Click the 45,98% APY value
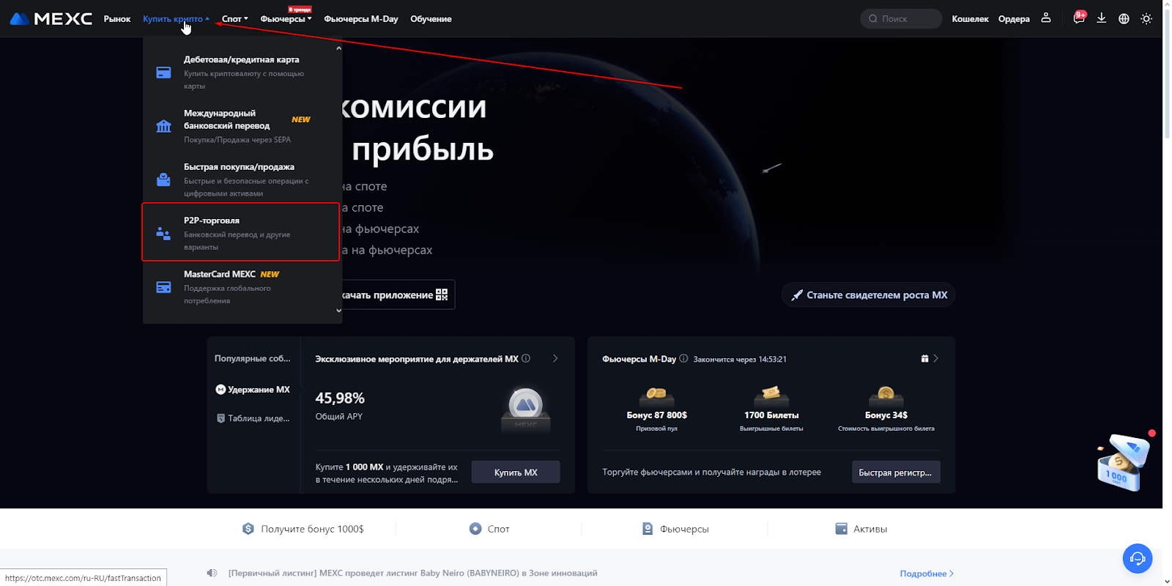Screen dimensions: 1172x586 340,398
